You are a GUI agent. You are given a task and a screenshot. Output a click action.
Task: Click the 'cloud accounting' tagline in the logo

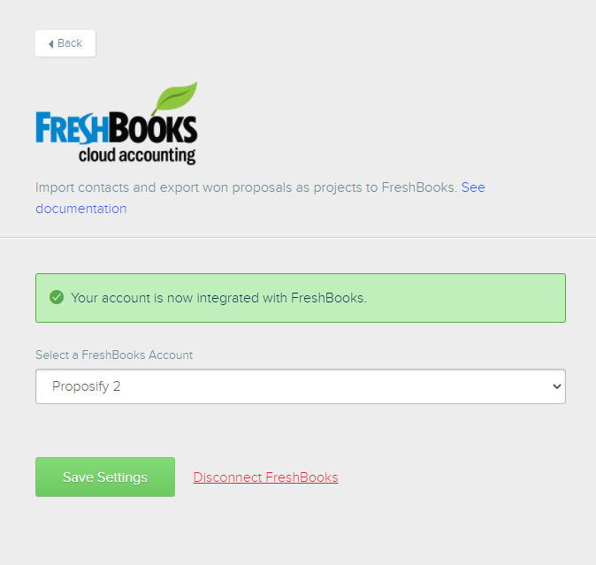137,156
